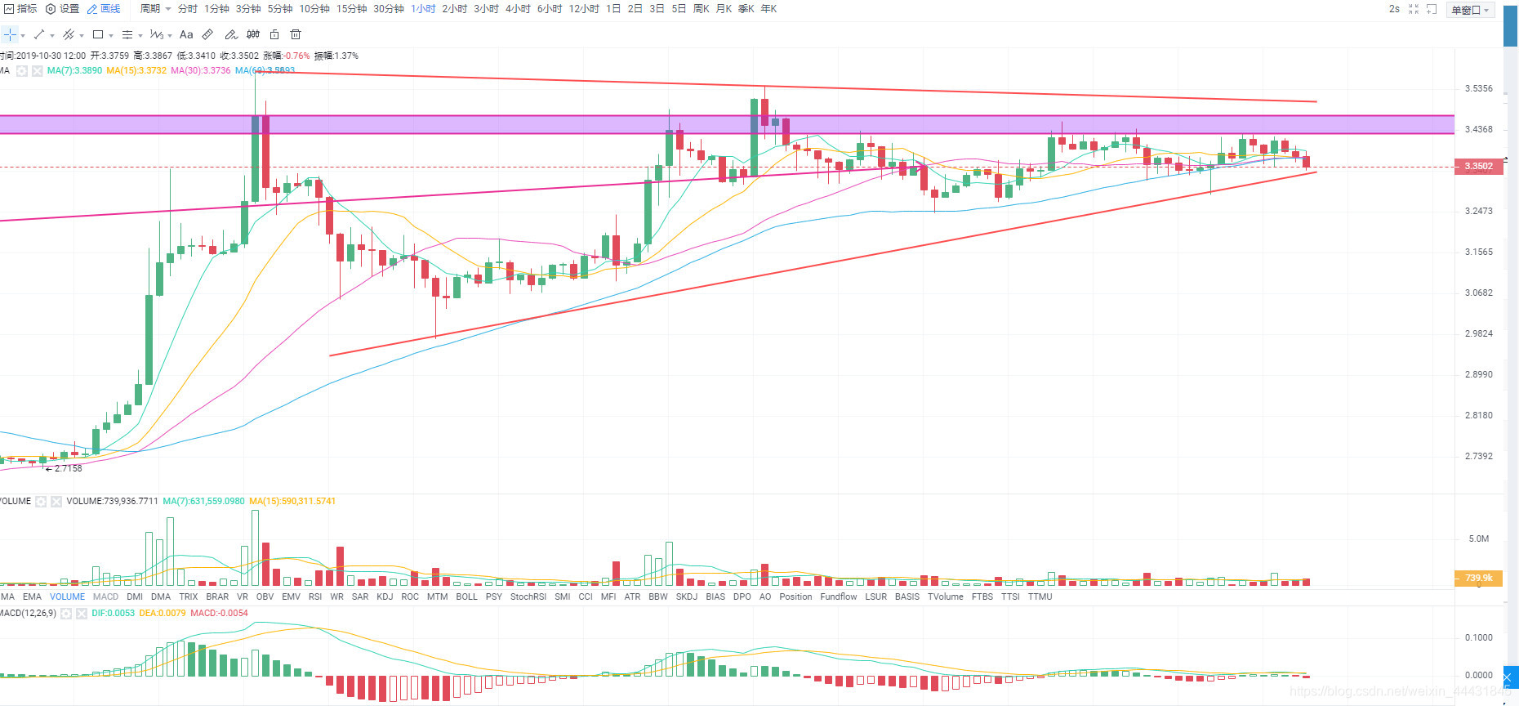Select the 12小时 timeframe
1519x706 pixels.
(584, 9)
